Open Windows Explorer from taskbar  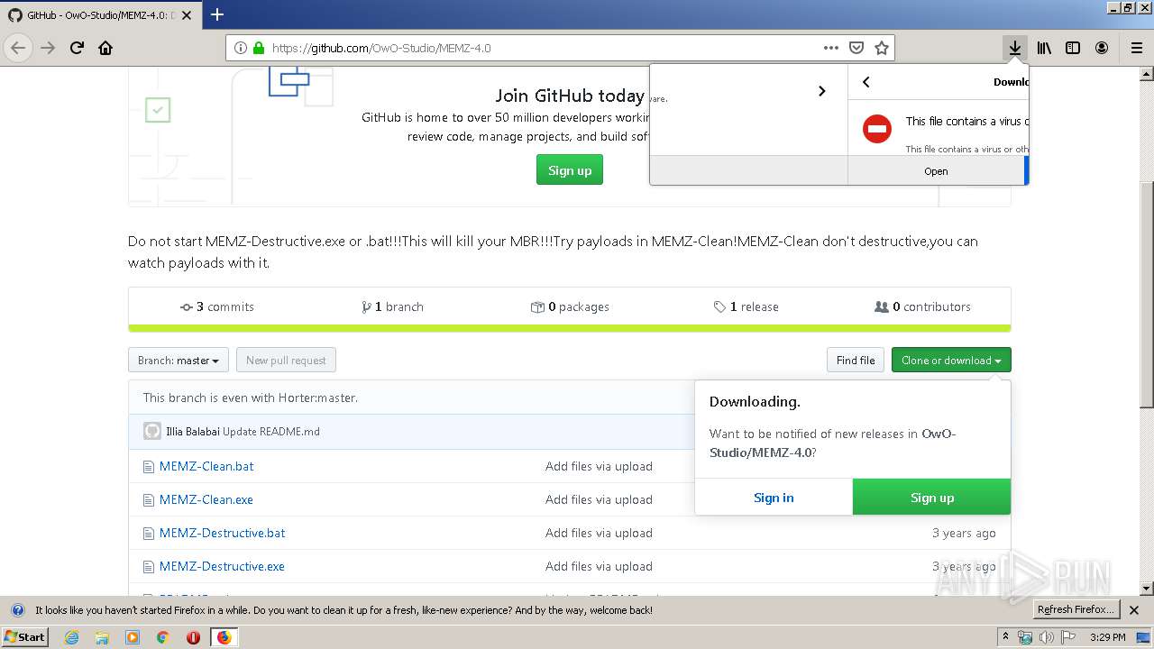click(102, 637)
